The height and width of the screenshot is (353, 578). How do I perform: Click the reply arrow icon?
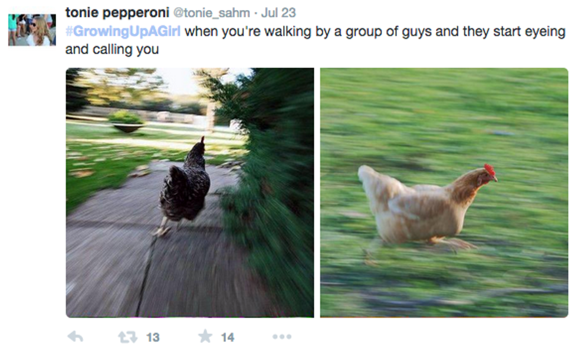pyautogui.click(x=75, y=336)
